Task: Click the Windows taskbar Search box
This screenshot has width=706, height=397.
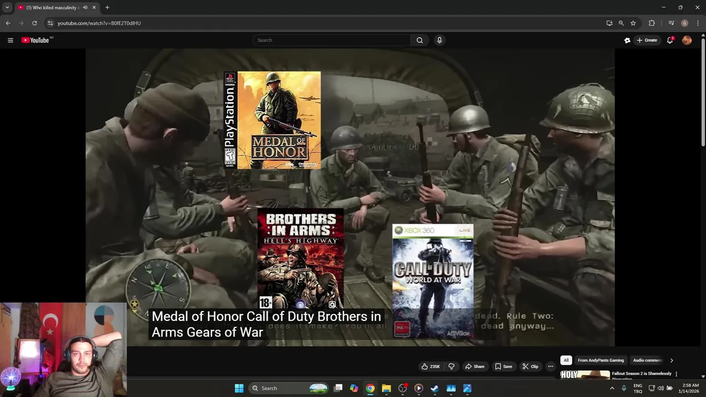Action: [289, 388]
